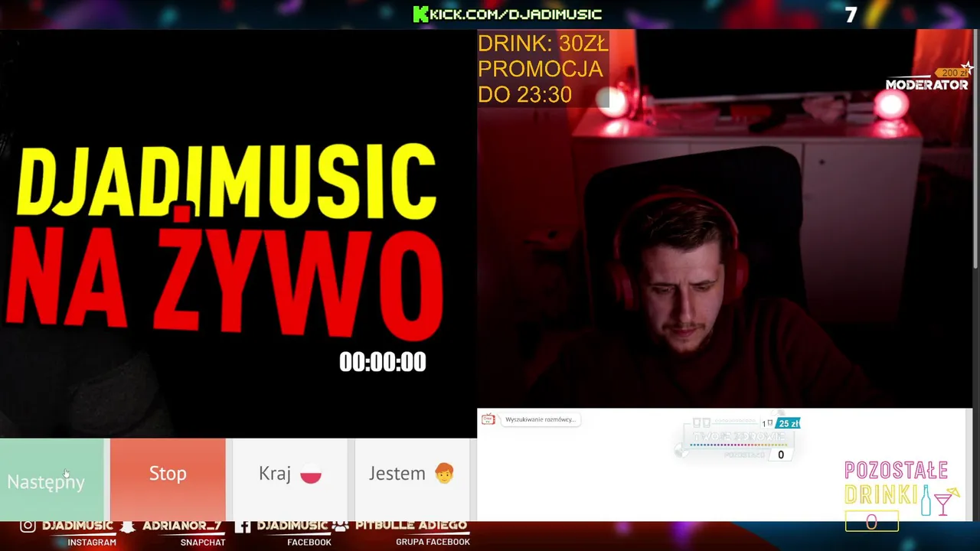Image resolution: width=980 pixels, height=551 pixels.
Task: Click the "DRINK: 30ZŁ" promo text
Action: [543, 44]
